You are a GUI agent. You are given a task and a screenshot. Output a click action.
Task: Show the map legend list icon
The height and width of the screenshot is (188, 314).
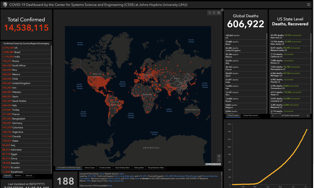[x=214, y=13]
